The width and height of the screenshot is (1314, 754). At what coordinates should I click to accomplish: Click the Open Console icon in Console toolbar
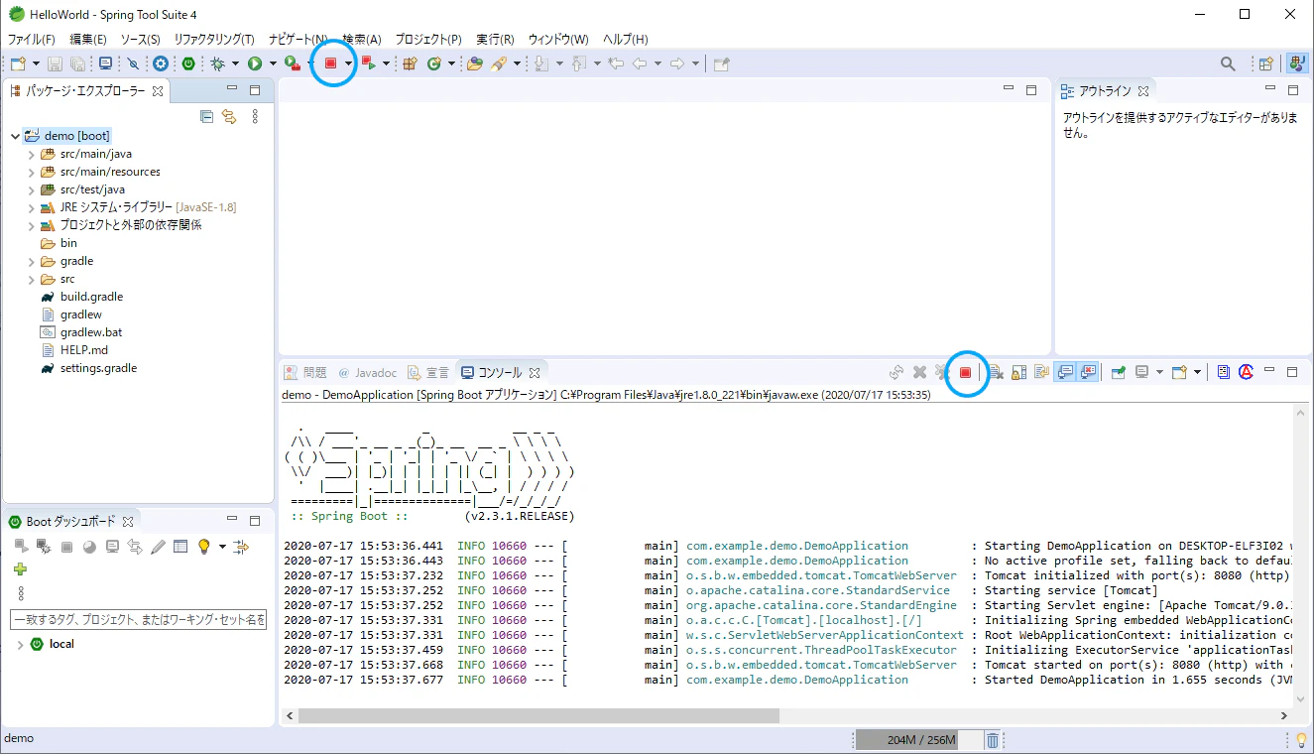tap(1179, 372)
